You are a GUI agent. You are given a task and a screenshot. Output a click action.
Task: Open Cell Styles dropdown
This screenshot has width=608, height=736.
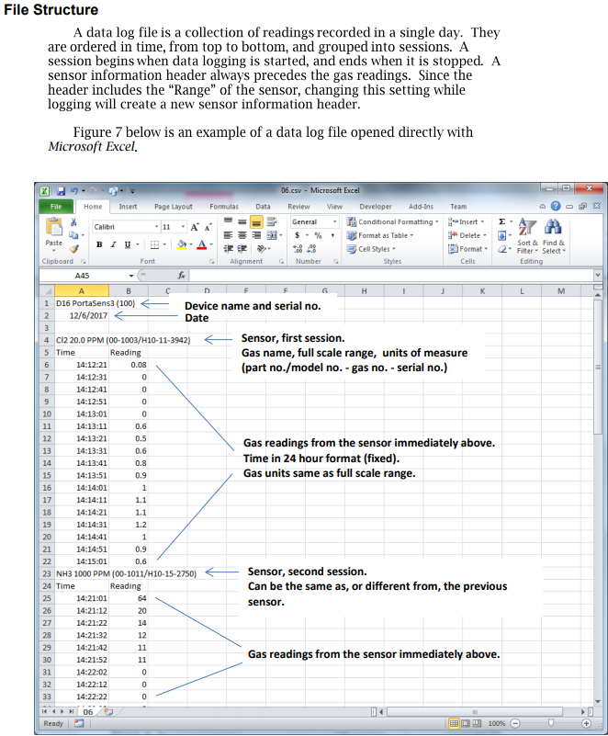pos(372,249)
